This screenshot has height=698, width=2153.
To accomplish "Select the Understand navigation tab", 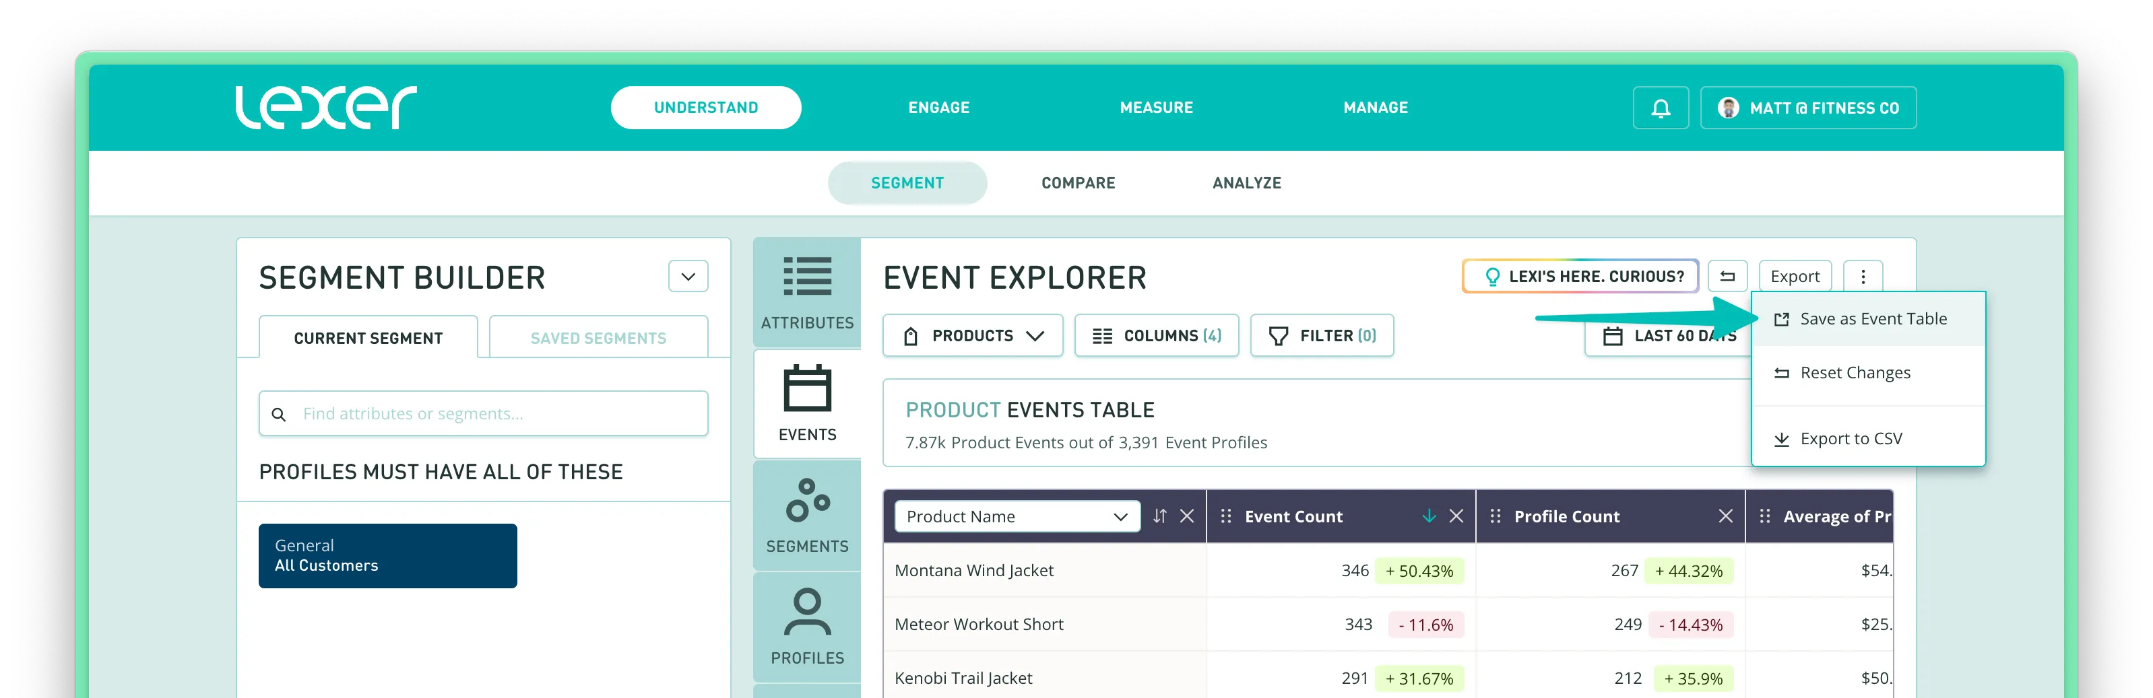I will point(705,108).
